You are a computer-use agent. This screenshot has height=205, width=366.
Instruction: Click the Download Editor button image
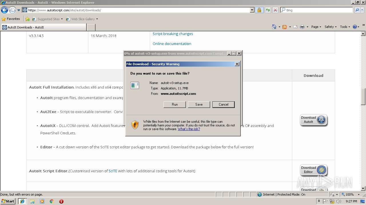pos(314,170)
